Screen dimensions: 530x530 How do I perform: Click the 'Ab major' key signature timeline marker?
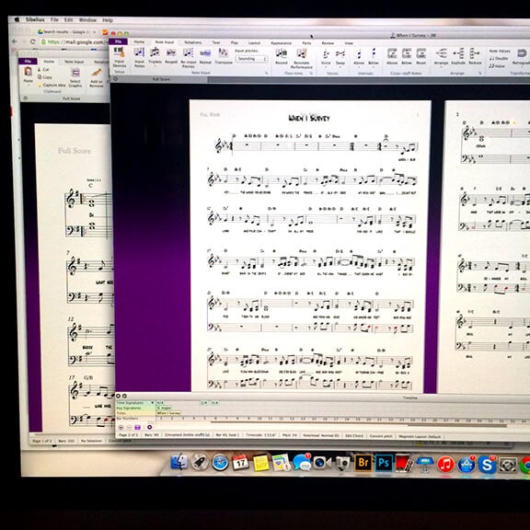click(x=164, y=408)
